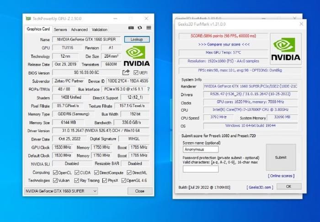This screenshot has height=222, width=320.
Task: Click the BIOS export share icon
Action: click(x=126, y=72)
